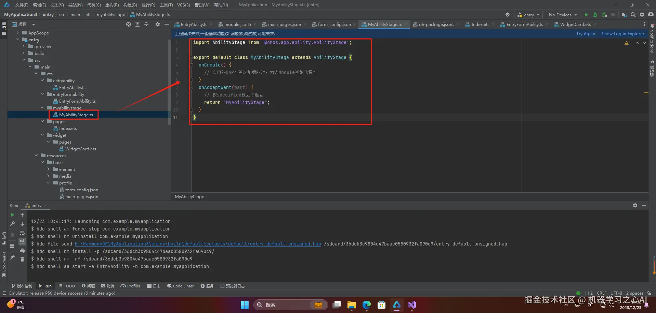The height and width of the screenshot is (313, 656).
Task: Clear Run console with the trash icon
Action: coord(22,259)
